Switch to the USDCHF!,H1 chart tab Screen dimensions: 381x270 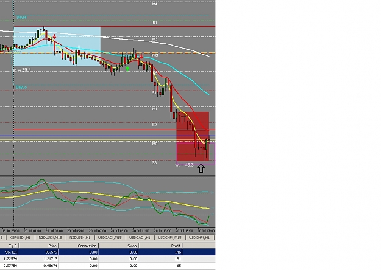point(199,238)
